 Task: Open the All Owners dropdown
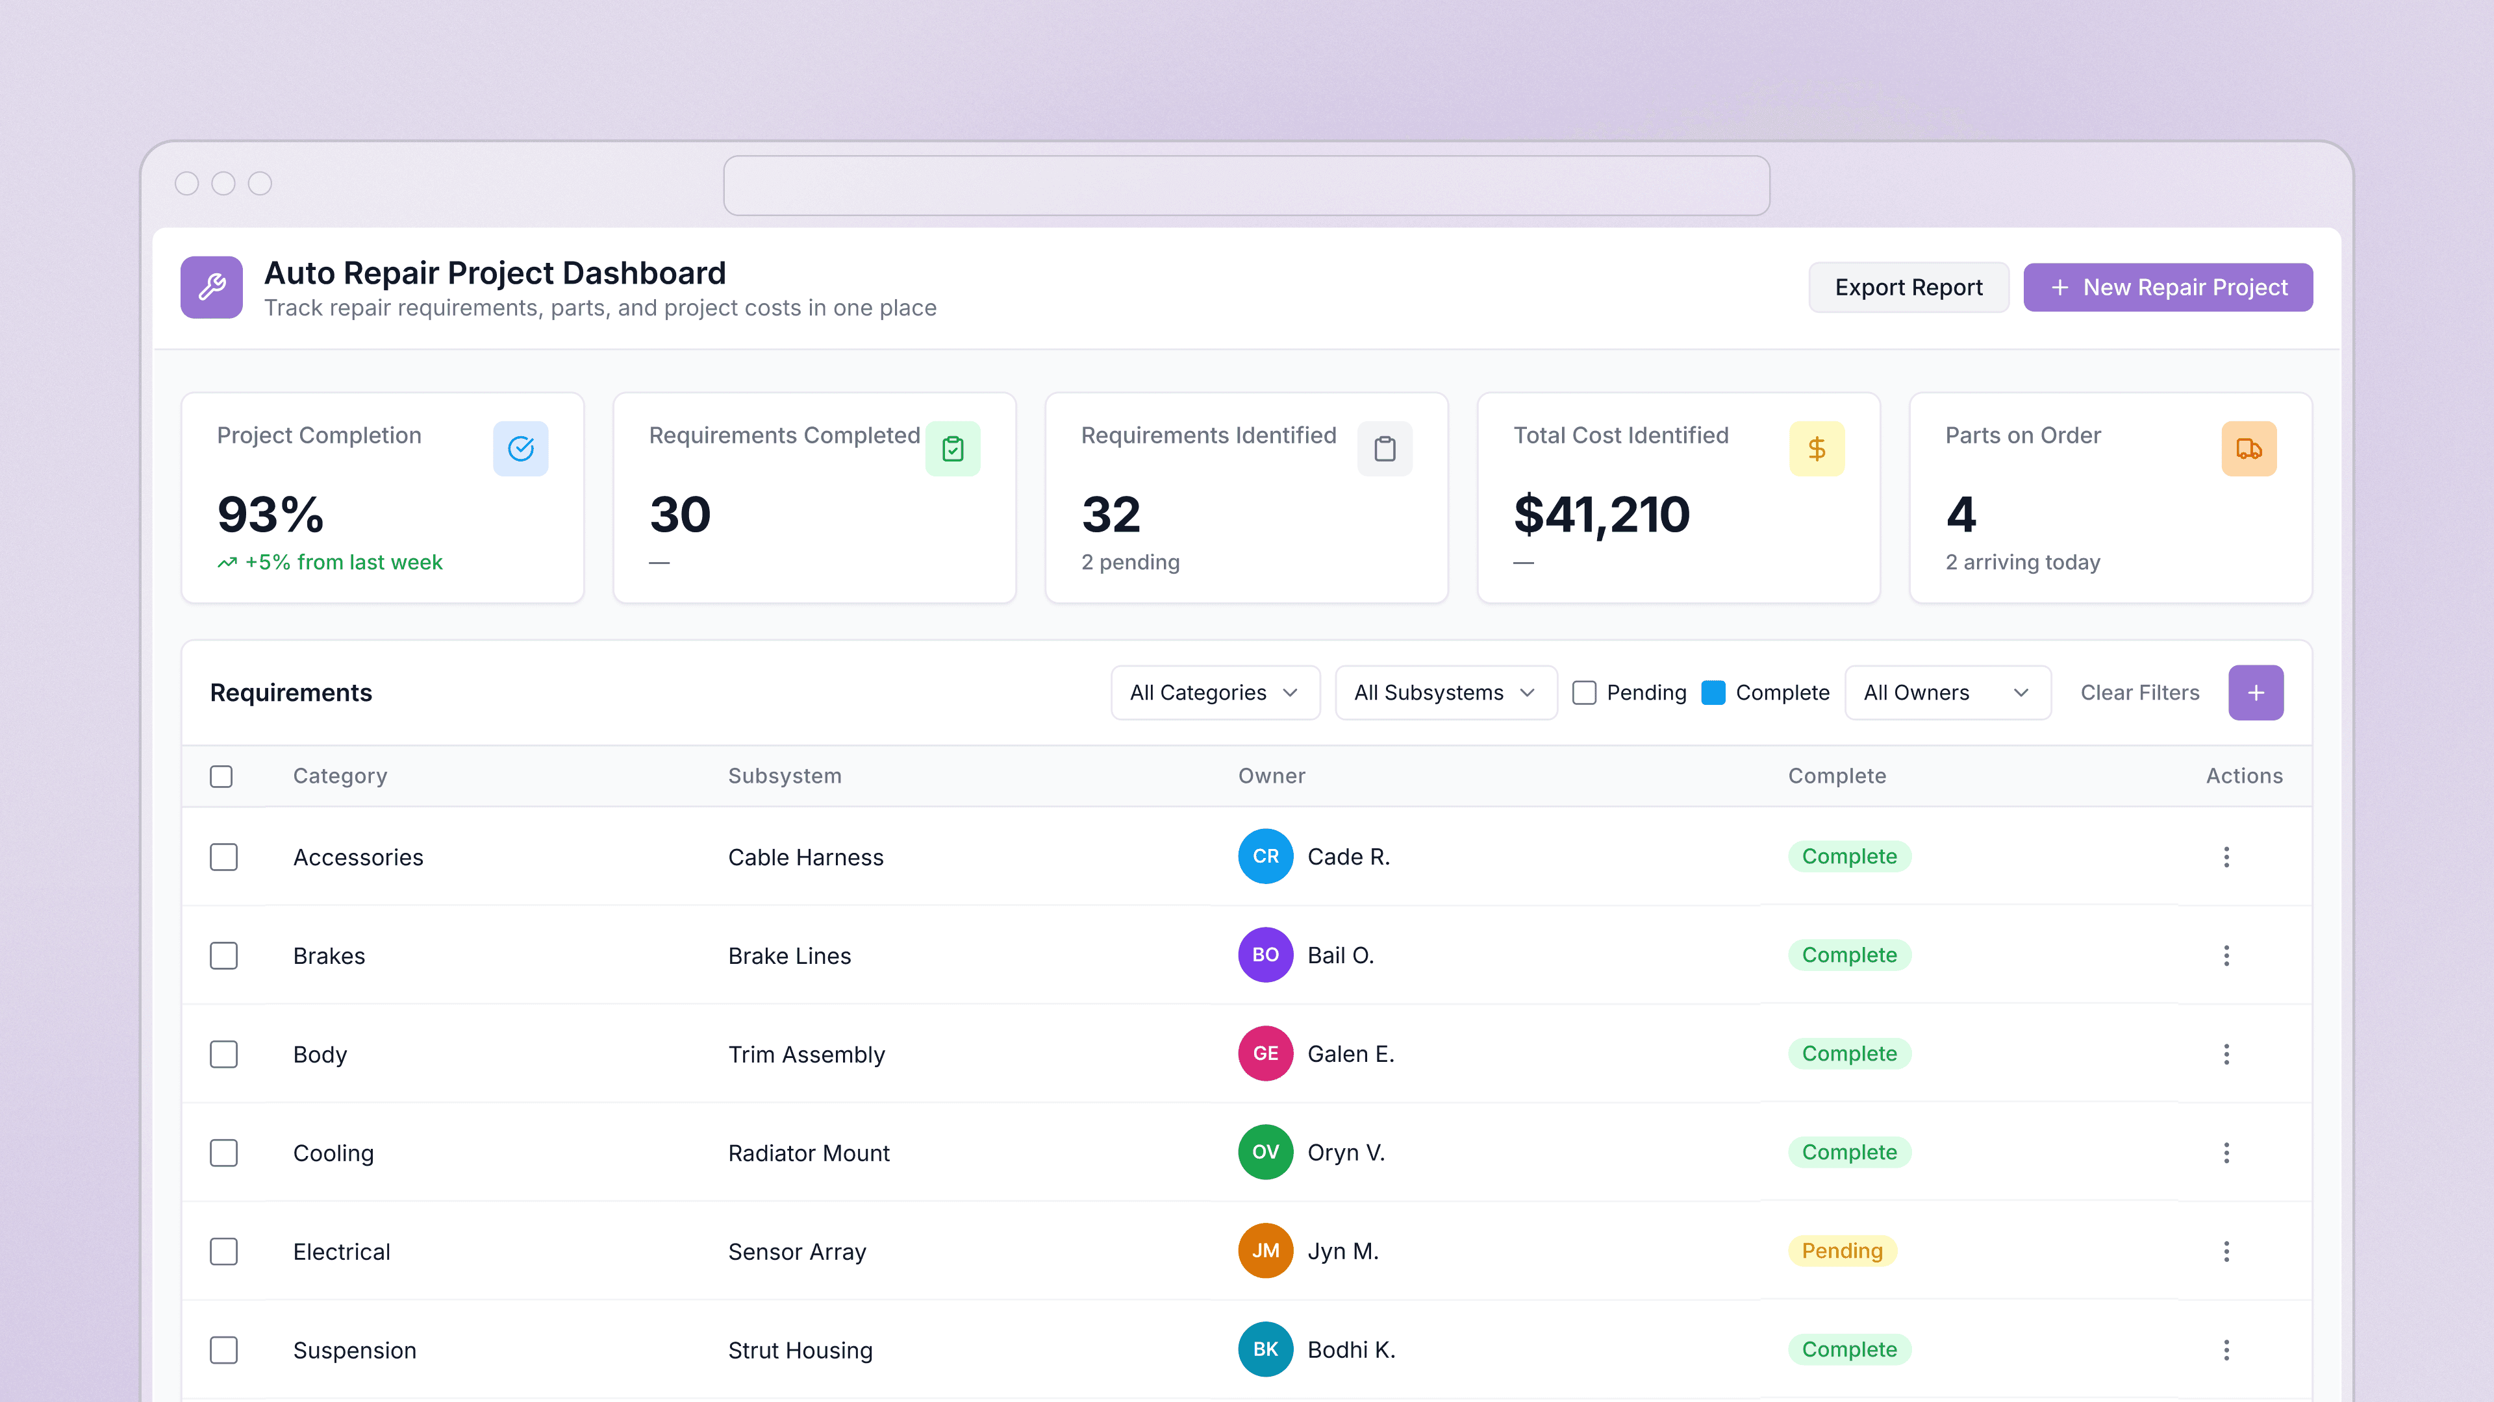point(1947,693)
